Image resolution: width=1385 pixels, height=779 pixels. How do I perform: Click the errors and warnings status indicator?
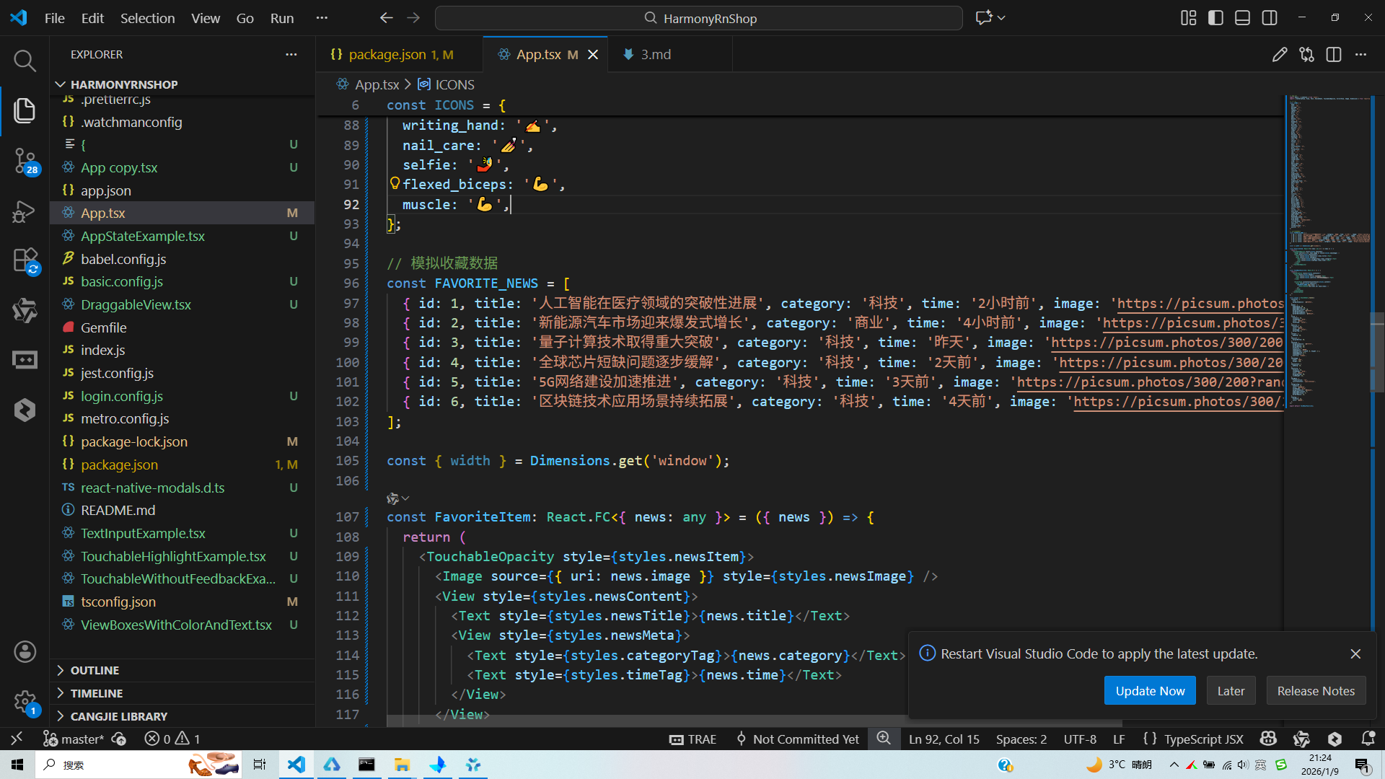tap(172, 739)
